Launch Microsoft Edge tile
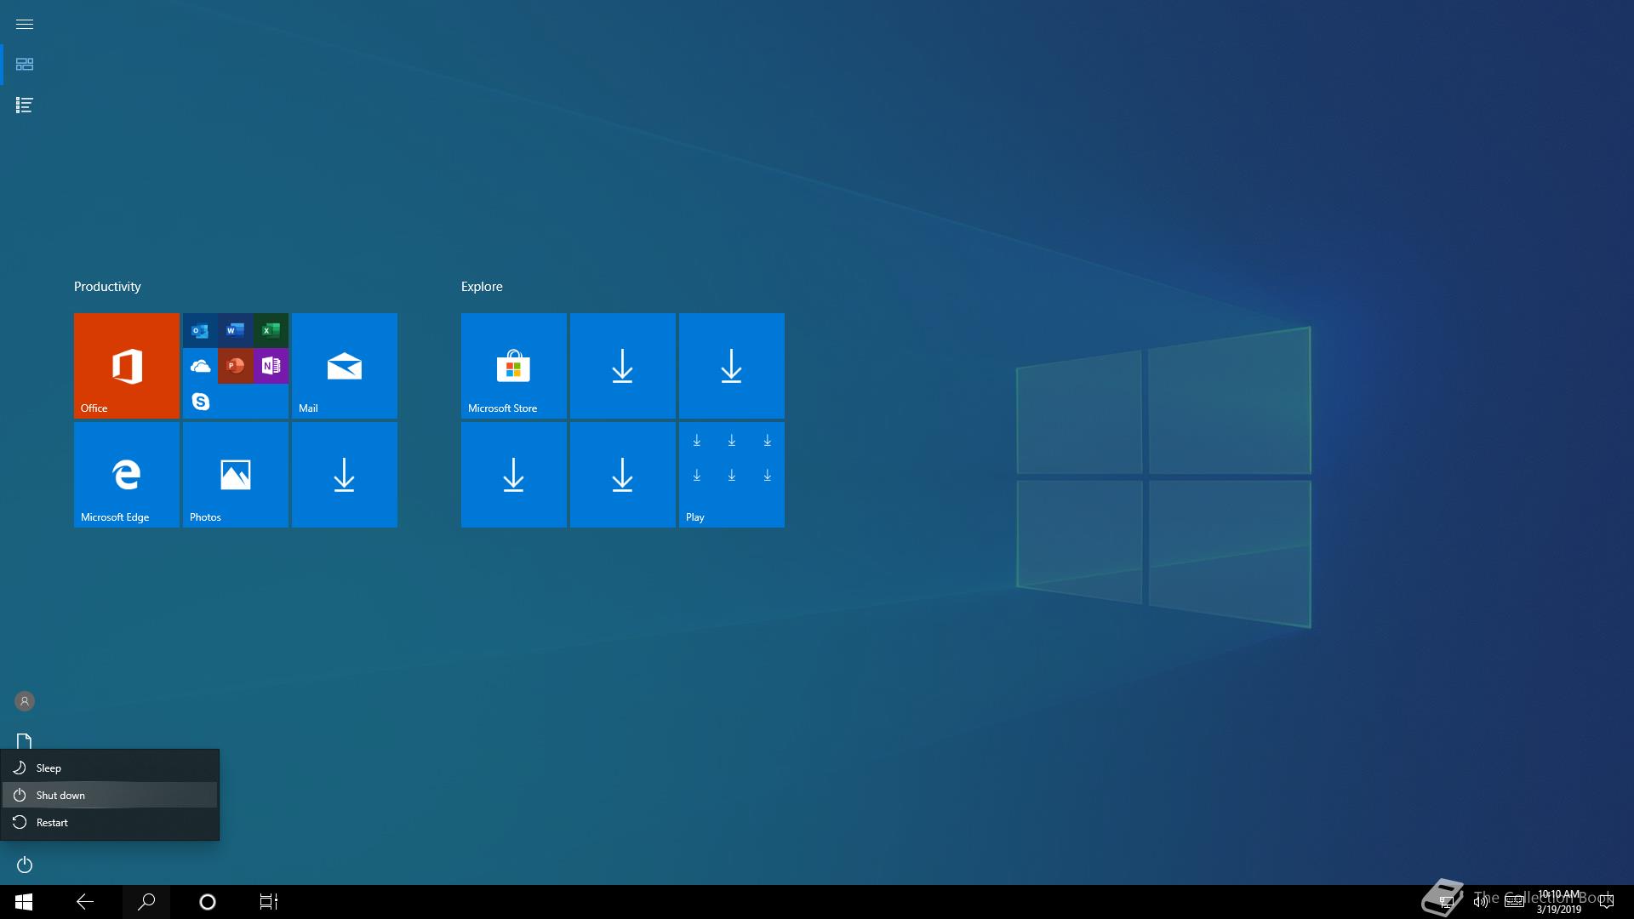Image resolution: width=1634 pixels, height=919 pixels. [x=126, y=474]
